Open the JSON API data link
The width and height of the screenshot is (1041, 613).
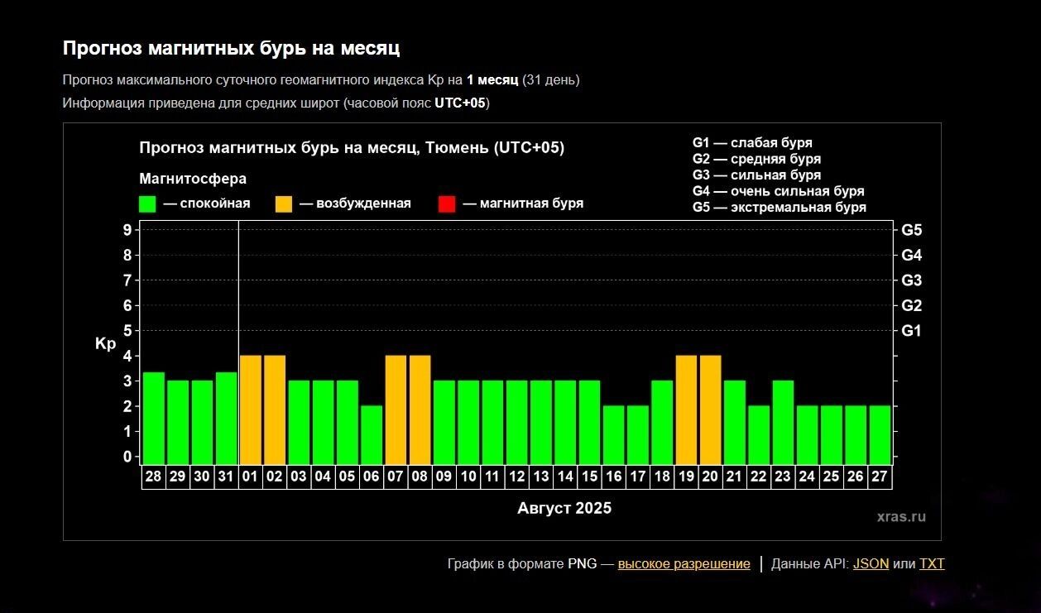pos(871,564)
